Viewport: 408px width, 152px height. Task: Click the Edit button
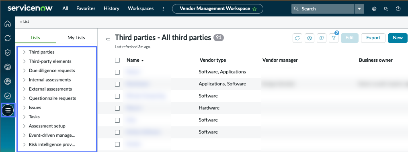click(350, 38)
